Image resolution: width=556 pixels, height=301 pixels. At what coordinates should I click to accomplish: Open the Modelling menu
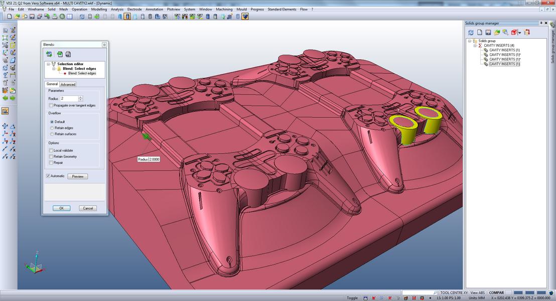99,9
